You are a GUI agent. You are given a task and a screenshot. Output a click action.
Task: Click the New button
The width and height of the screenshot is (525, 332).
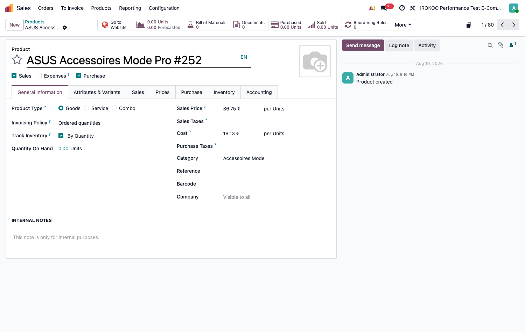click(14, 25)
